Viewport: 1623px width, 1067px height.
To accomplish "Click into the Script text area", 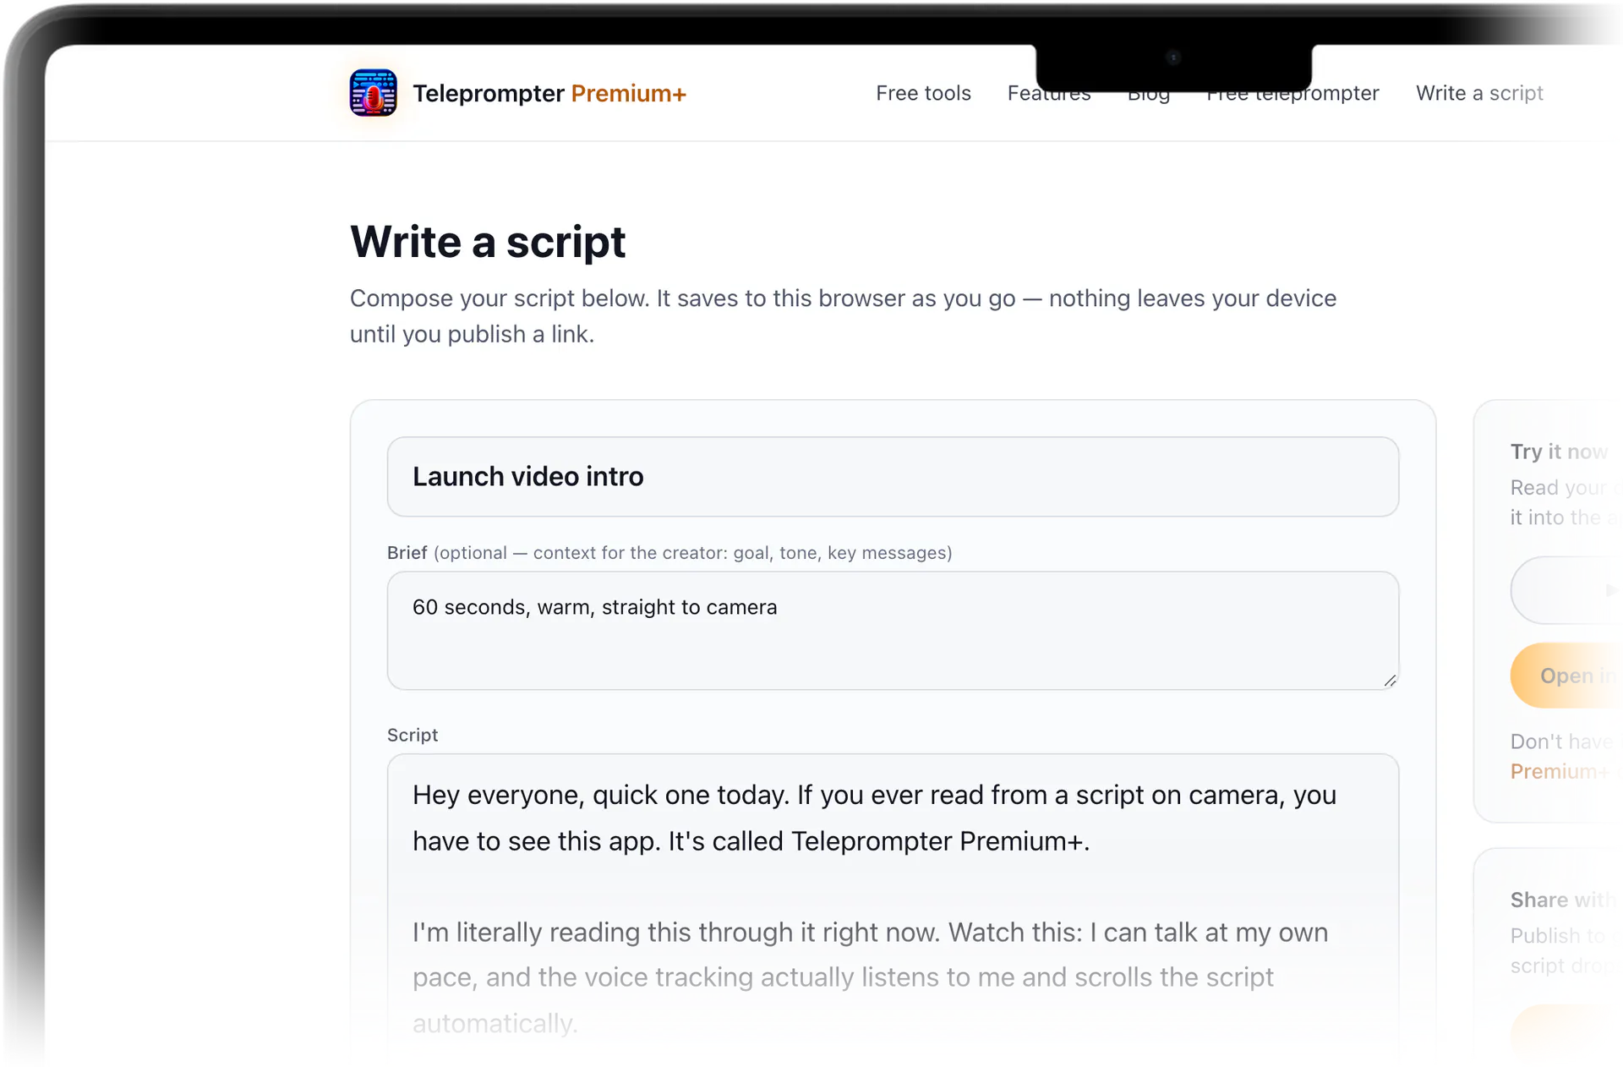I will pos(893,905).
